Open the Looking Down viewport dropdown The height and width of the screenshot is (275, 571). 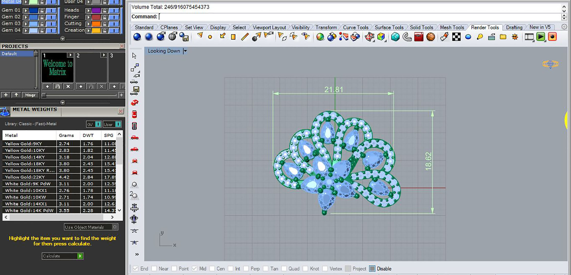pos(185,51)
